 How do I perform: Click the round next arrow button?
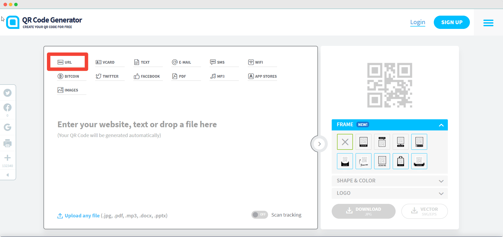[319, 144]
